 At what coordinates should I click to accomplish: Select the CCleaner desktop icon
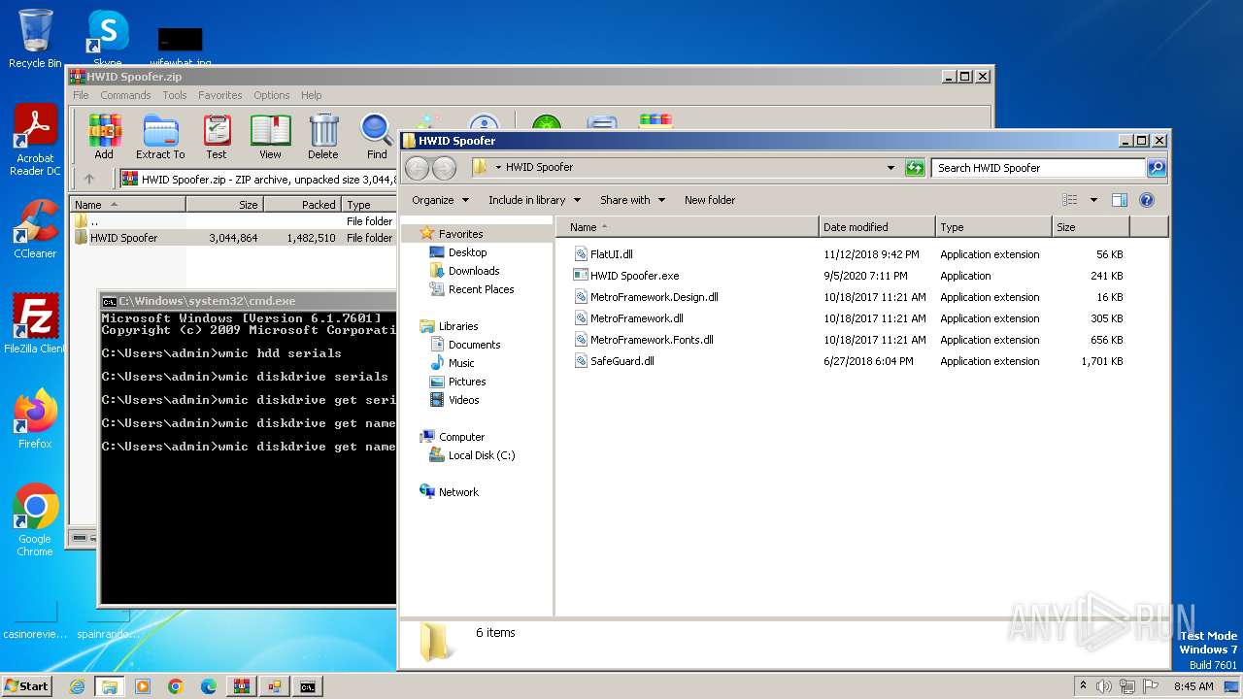click(35, 229)
